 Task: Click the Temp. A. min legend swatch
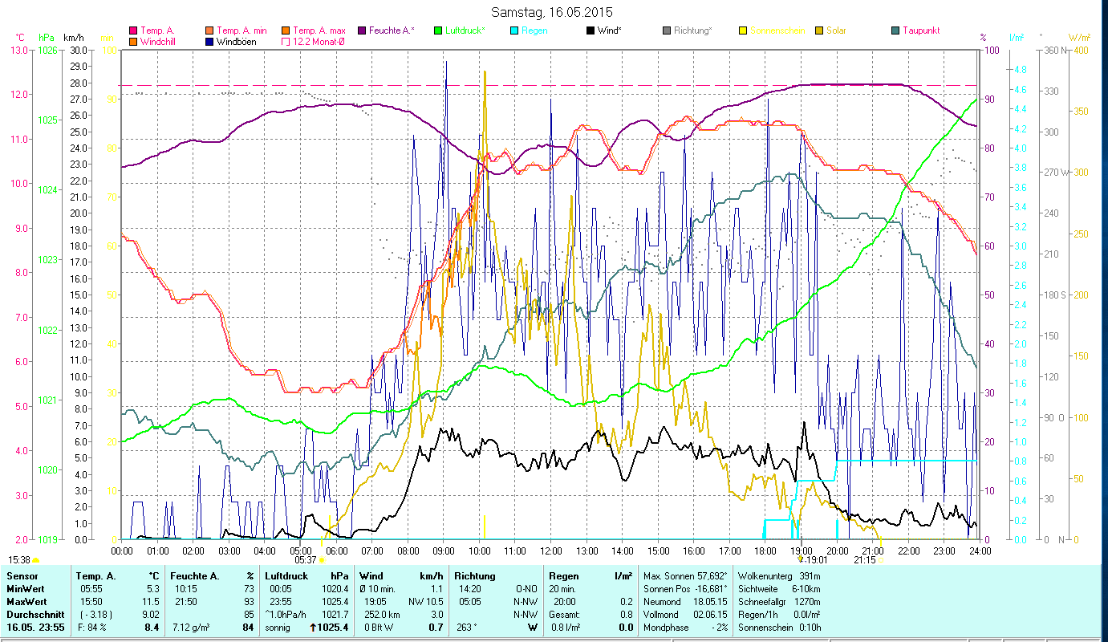(x=209, y=30)
